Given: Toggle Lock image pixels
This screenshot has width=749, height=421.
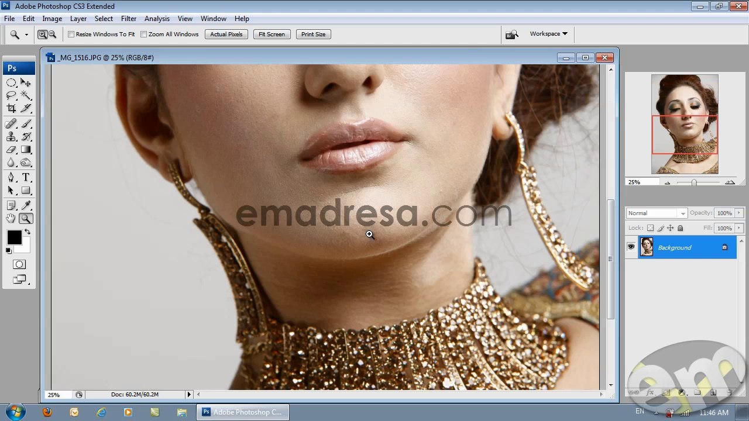Looking at the screenshot, I should coord(661,228).
